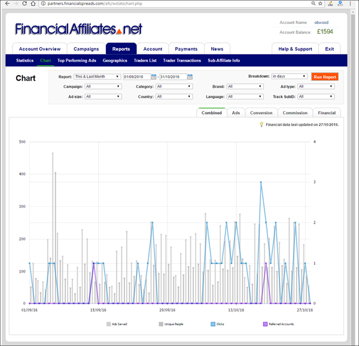Click the lightbulb icon beside financial data notice

(261, 124)
